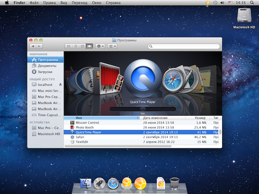
Task: Click the Finder search field
Action: pos(184,46)
